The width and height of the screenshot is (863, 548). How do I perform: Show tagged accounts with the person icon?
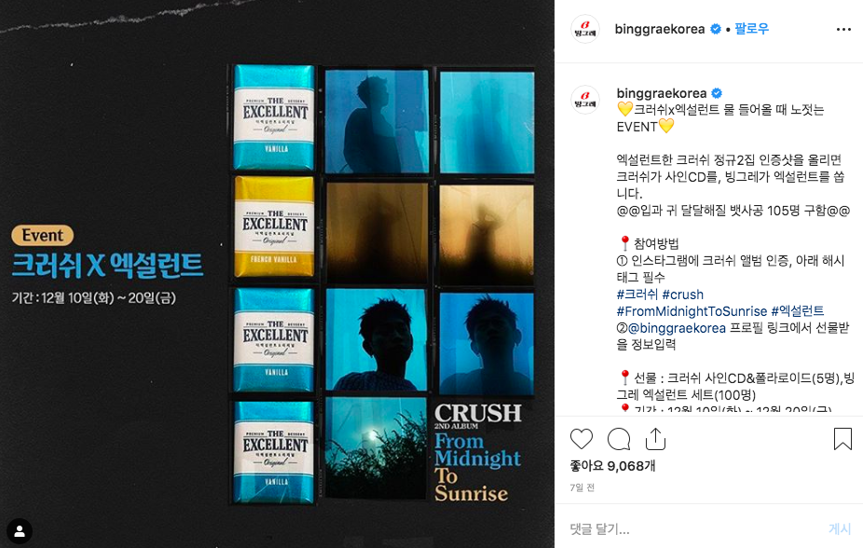[x=20, y=531]
